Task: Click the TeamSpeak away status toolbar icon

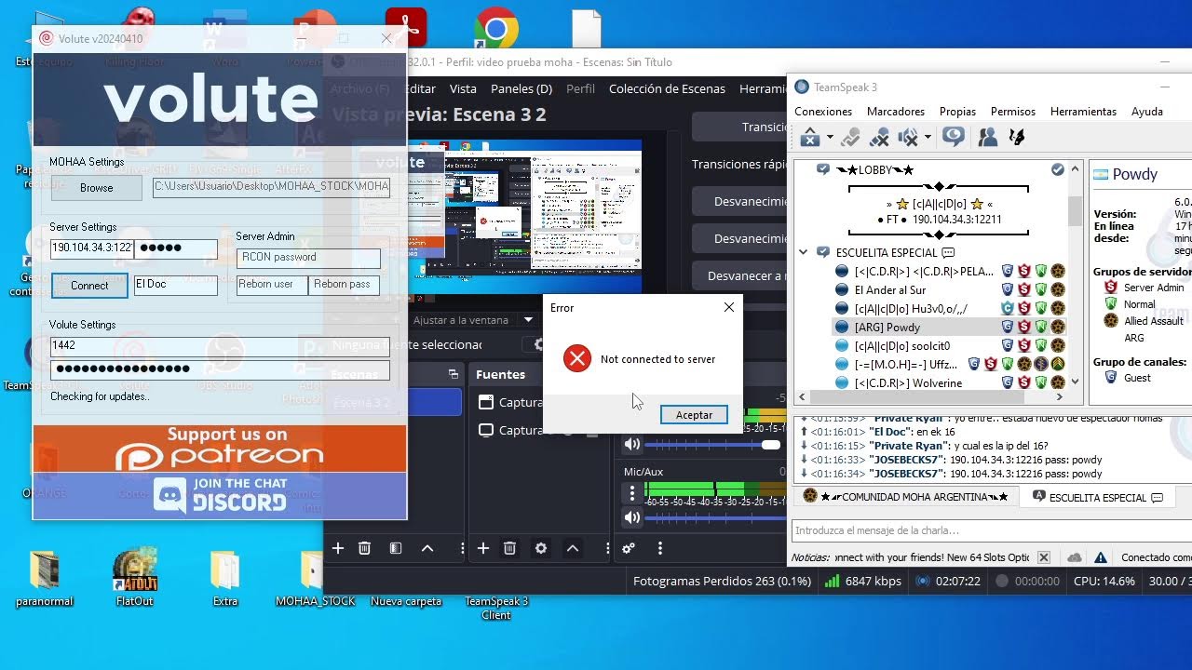Action: (x=953, y=138)
